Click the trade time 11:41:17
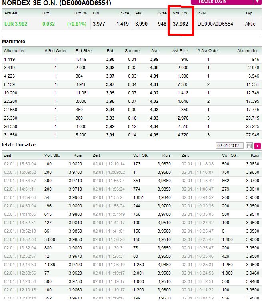This screenshot has width=266, height=305. coord(109,223)
